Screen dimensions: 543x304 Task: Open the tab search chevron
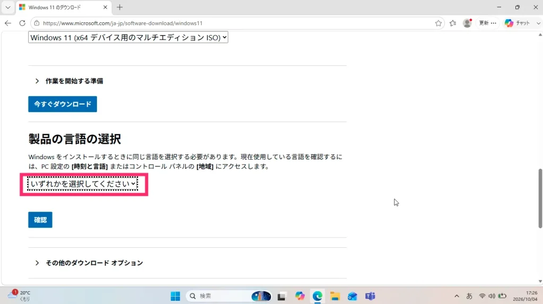pos(8,7)
